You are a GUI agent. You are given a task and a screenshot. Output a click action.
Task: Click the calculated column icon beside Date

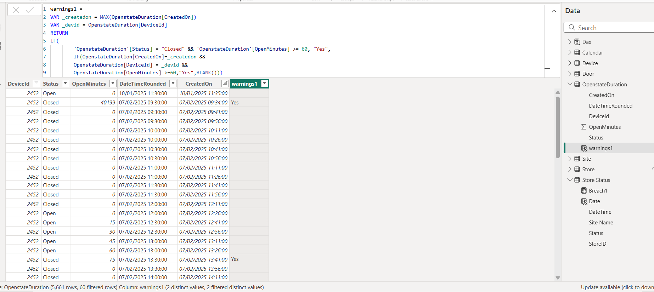584,201
